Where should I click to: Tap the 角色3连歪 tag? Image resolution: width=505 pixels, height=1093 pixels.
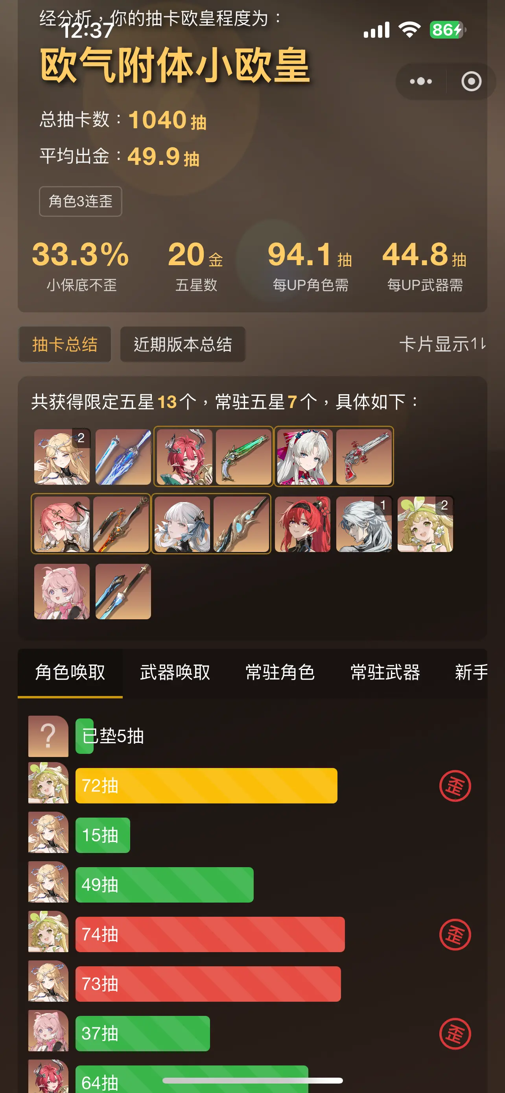click(81, 201)
